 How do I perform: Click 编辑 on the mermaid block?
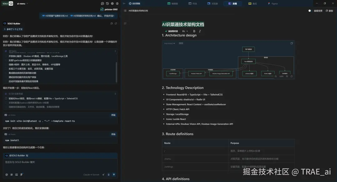point(181,43)
